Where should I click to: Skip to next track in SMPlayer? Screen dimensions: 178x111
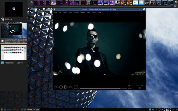click(x=71, y=87)
